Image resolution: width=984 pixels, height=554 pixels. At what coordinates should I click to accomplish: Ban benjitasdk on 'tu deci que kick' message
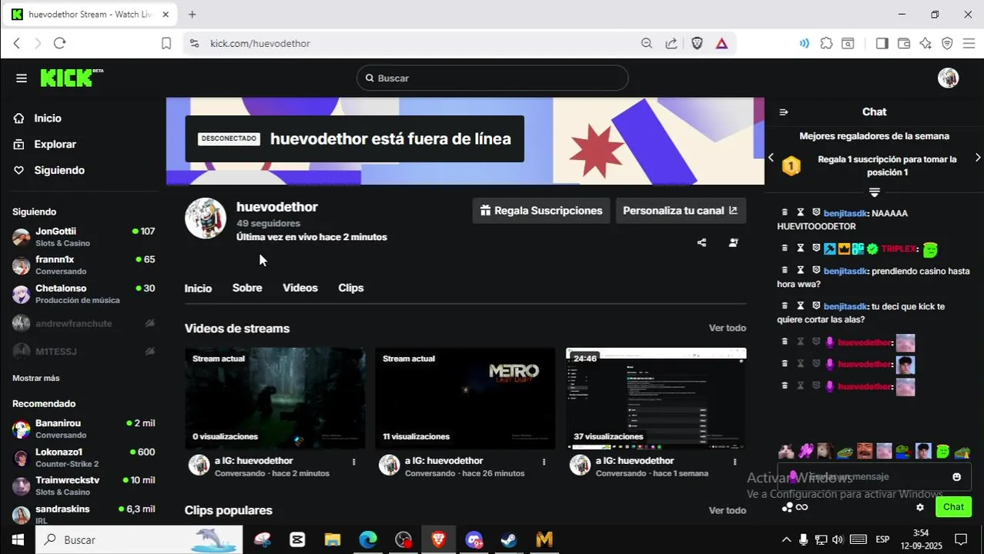(x=816, y=306)
